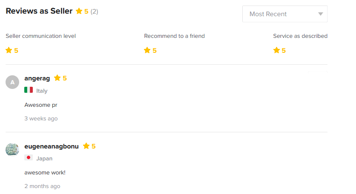The height and width of the screenshot is (194, 356).
Task: Click the star next to angerag
Action: tap(57, 78)
